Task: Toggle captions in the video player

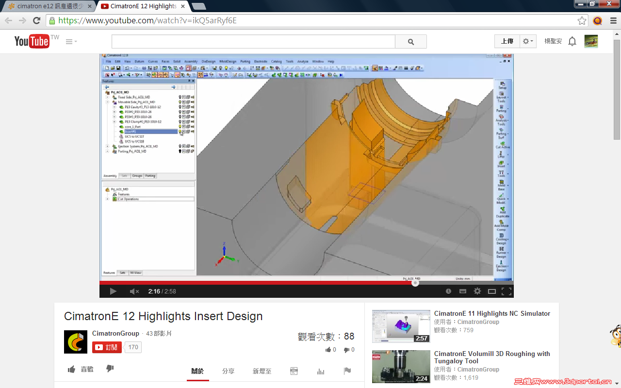Action: (x=463, y=291)
